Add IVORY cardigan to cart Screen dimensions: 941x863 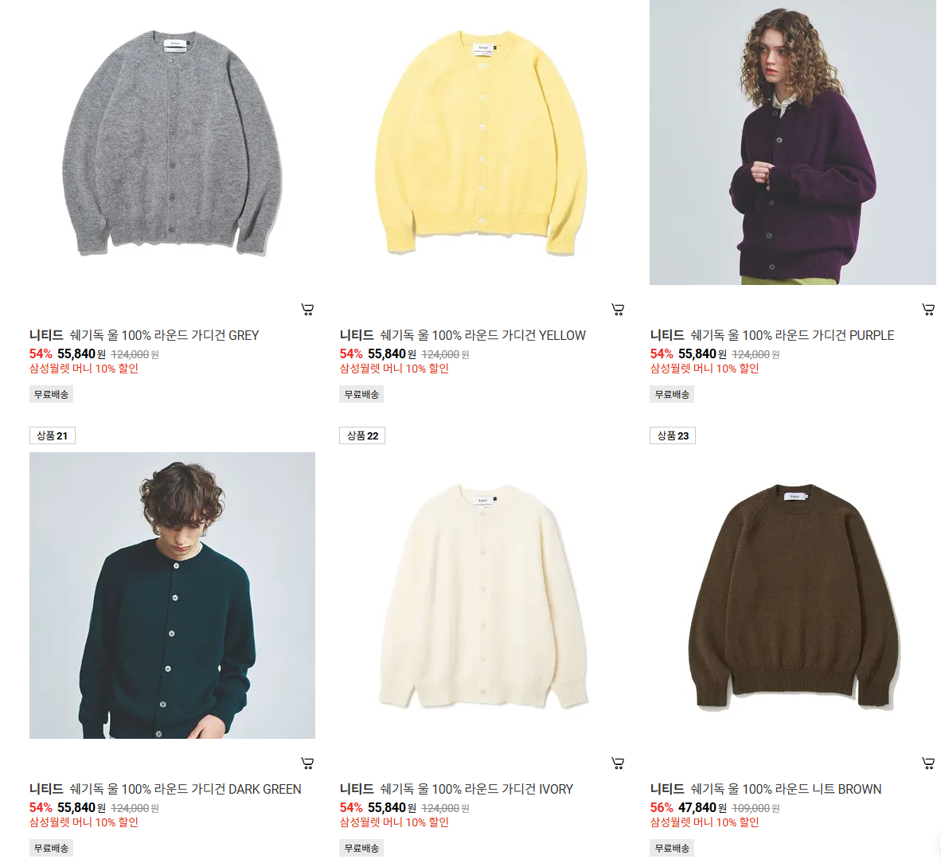[x=618, y=763]
